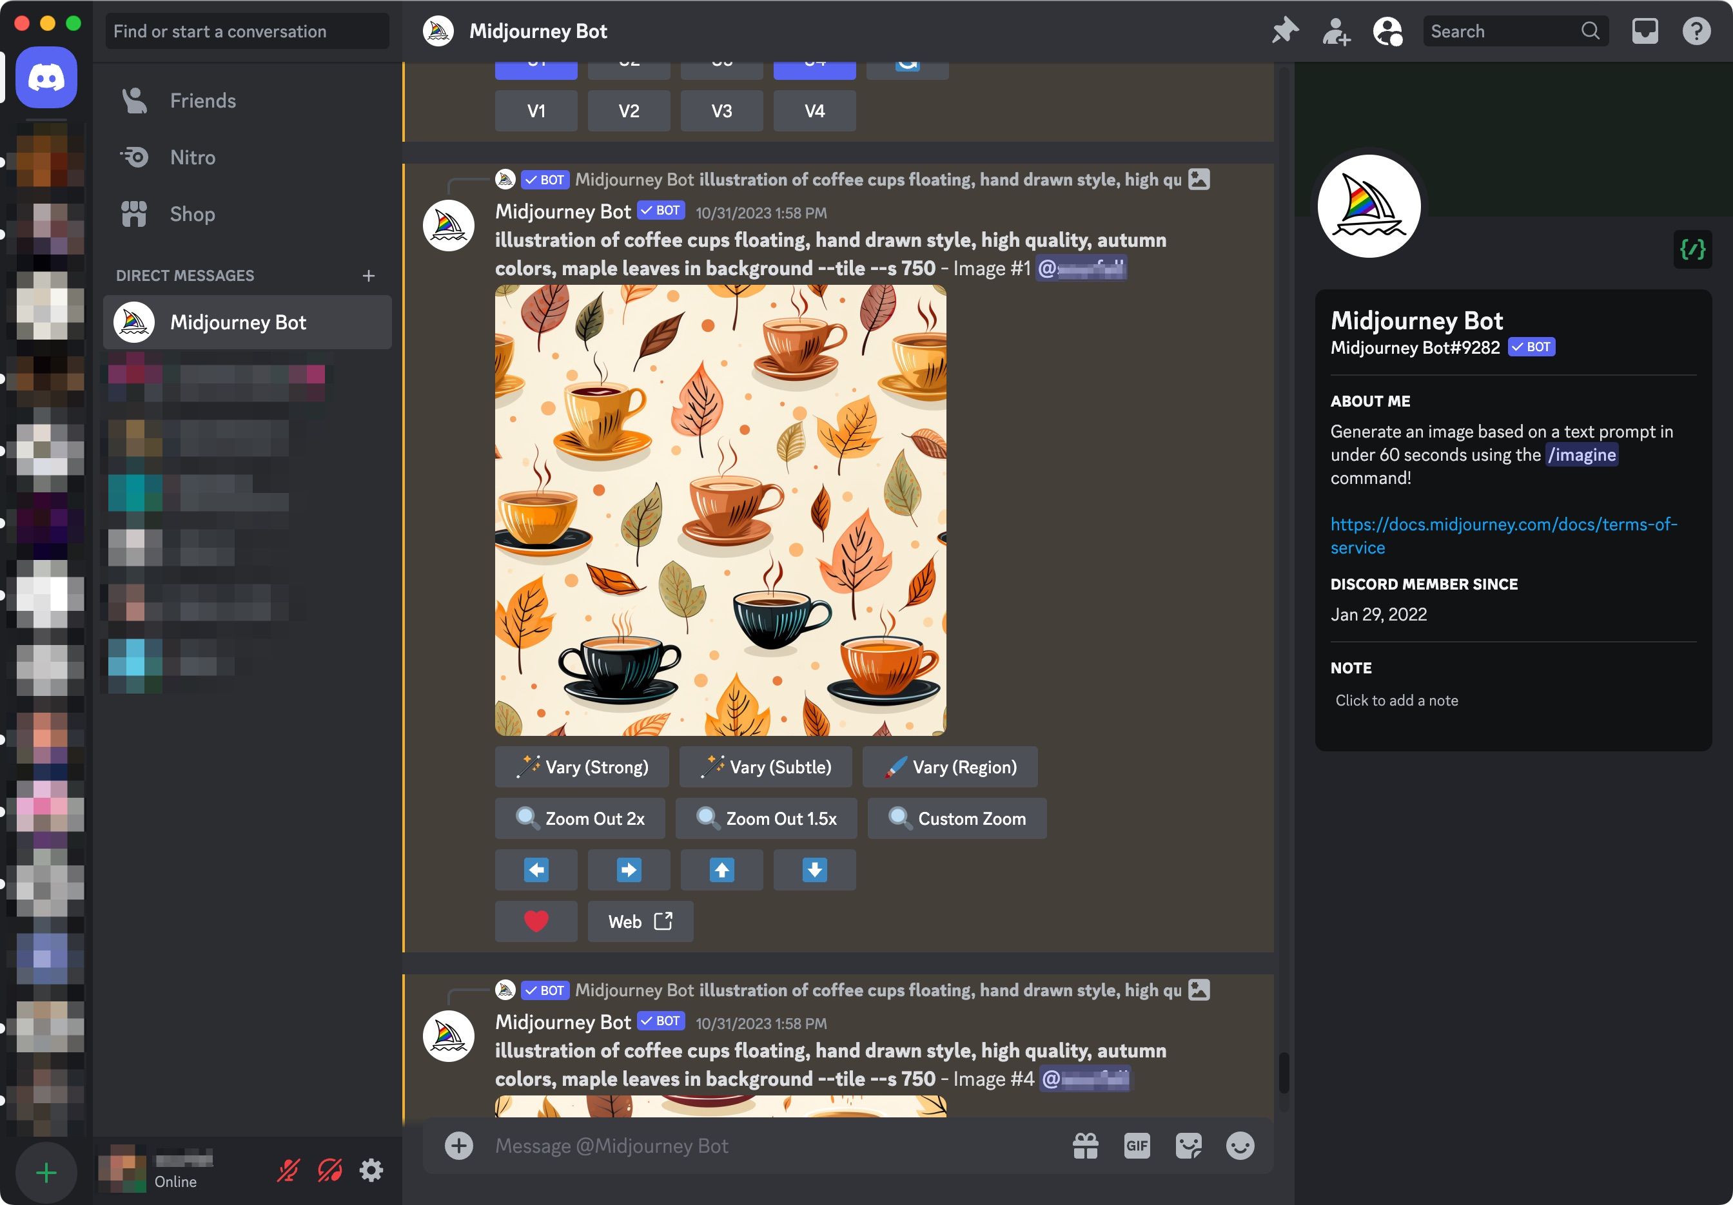Screen dimensions: 1733x1205
Task: Click the plus to upload an attachment
Action: tap(458, 1145)
